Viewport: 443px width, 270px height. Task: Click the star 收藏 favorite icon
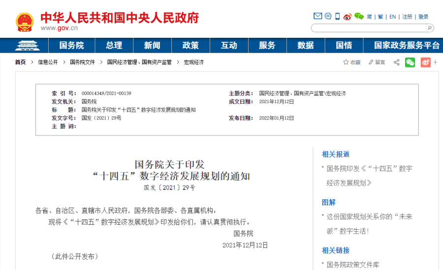click(346, 62)
